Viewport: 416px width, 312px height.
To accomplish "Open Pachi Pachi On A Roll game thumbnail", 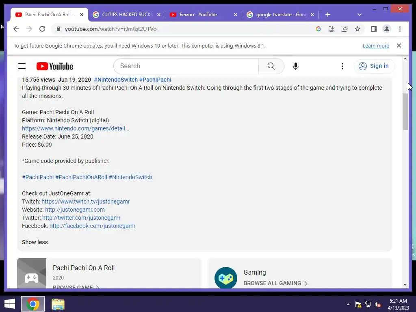I will (x=32, y=273).
